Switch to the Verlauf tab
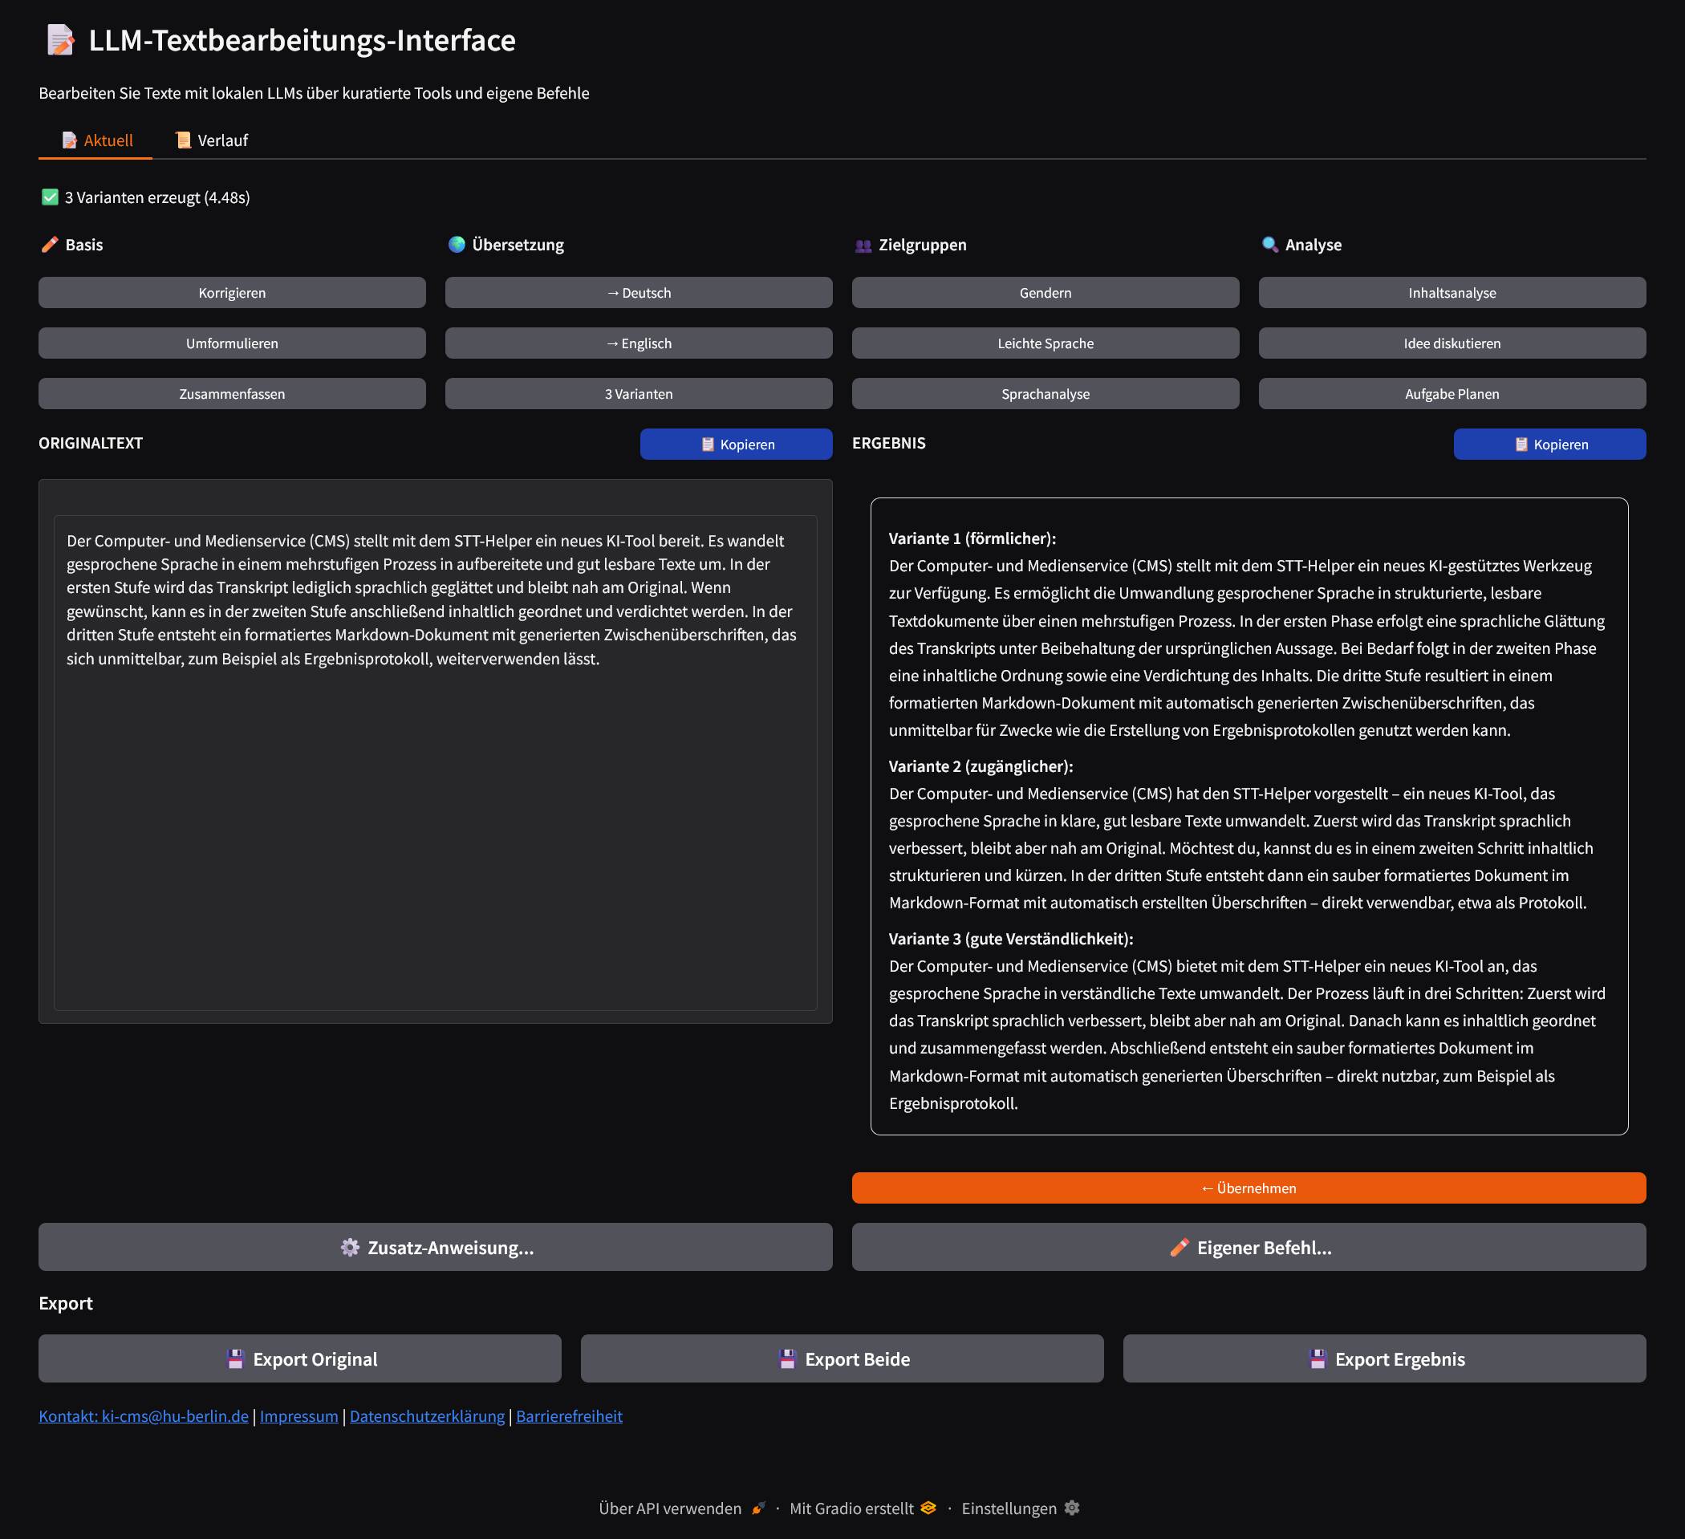Viewport: 1685px width, 1539px height. pos(210,140)
